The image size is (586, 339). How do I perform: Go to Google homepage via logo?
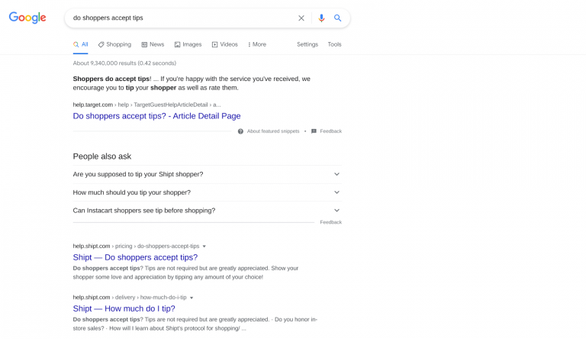pos(27,18)
